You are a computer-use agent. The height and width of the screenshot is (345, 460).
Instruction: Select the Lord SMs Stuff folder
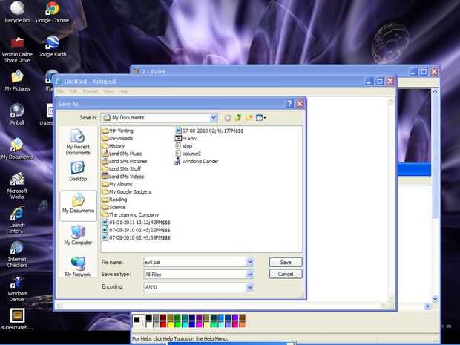point(122,168)
